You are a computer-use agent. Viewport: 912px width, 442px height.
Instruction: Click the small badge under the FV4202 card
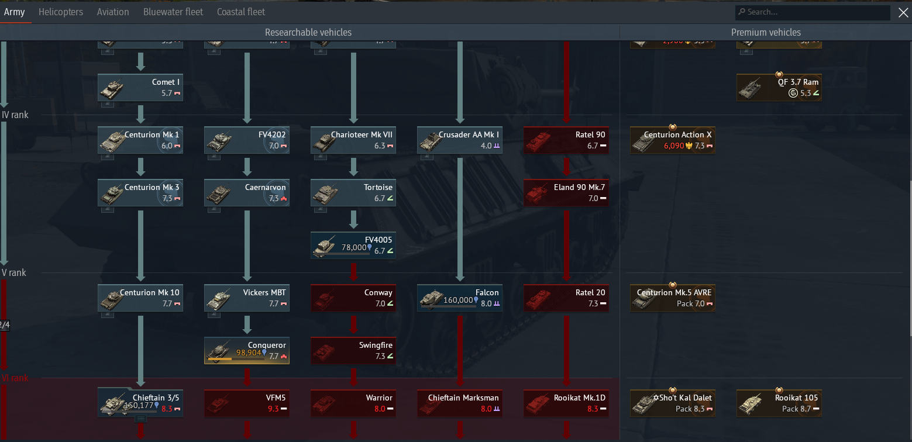click(x=214, y=157)
